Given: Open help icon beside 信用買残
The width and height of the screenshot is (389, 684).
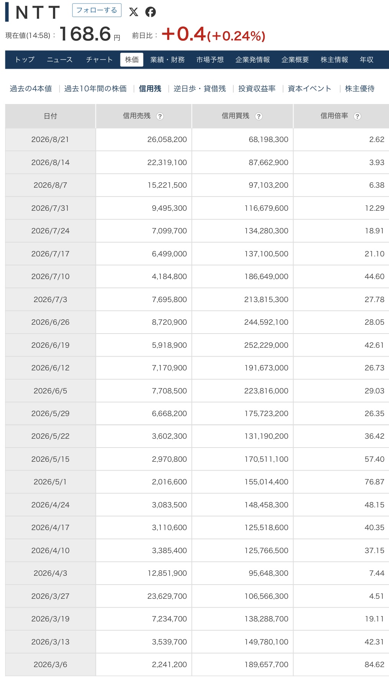Looking at the screenshot, I should pos(259,116).
